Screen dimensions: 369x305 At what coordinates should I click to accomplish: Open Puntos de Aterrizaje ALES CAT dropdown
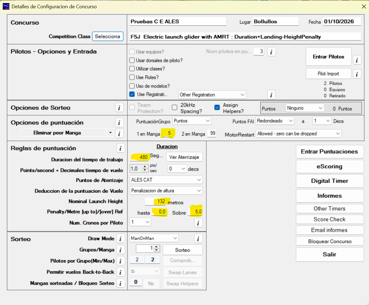[166, 180]
